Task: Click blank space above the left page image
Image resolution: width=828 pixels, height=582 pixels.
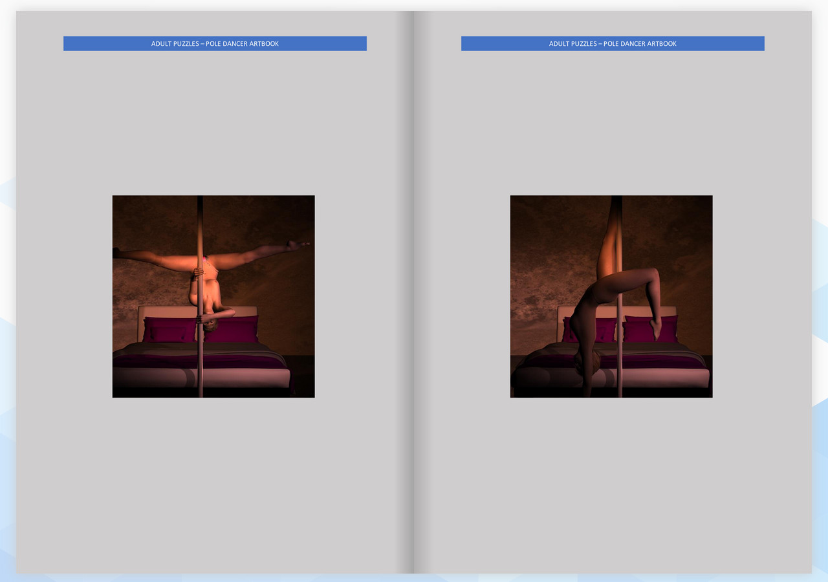Action: (x=213, y=123)
